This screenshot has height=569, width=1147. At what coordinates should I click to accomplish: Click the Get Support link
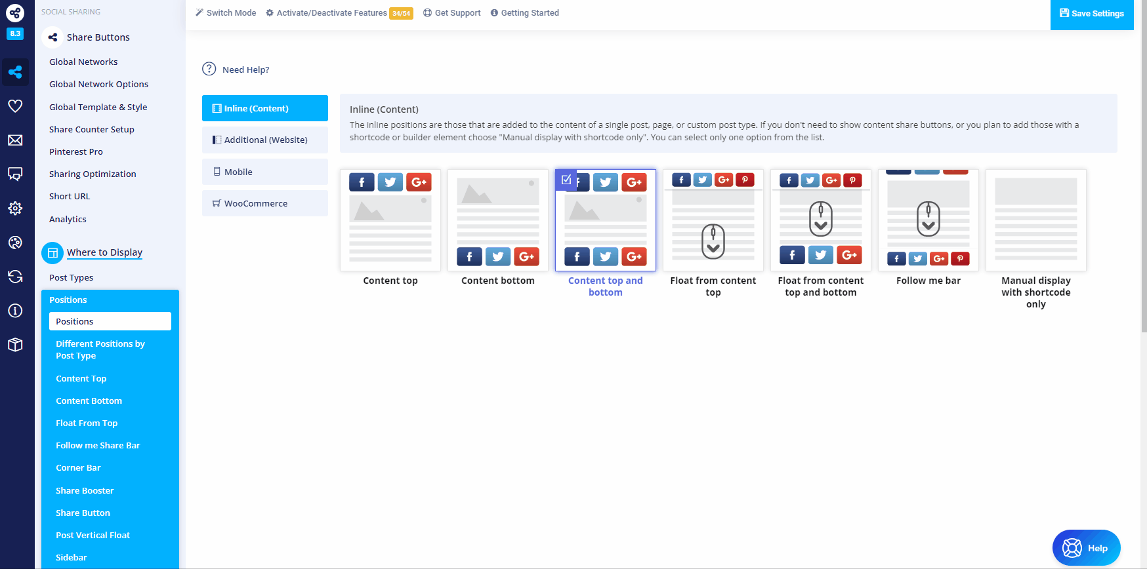click(452, 13)
